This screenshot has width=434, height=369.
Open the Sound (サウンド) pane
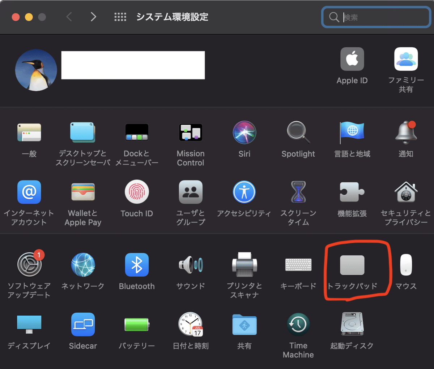click(x=191, y=265)
